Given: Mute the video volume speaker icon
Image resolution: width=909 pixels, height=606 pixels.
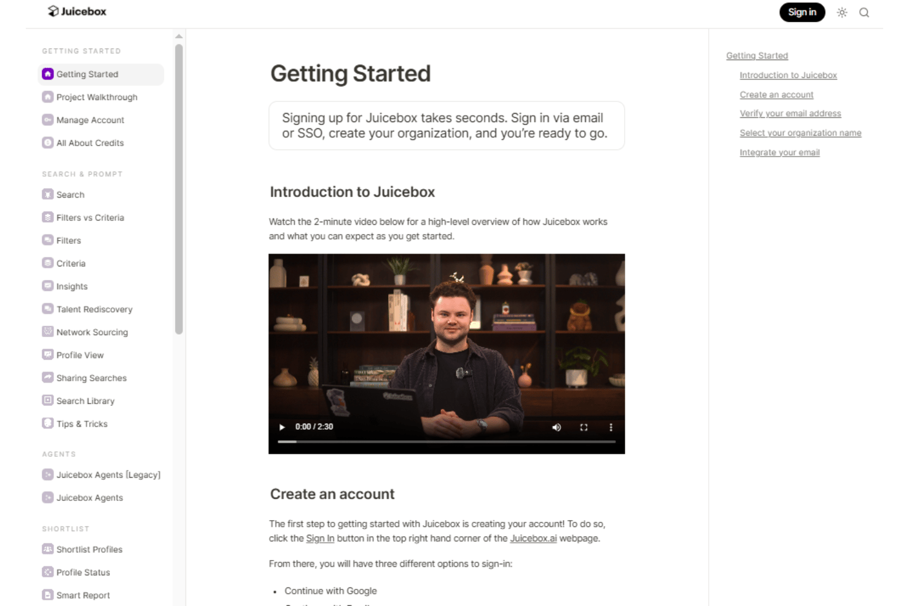Looking at the screenshot, I should (x=556, y=427).
